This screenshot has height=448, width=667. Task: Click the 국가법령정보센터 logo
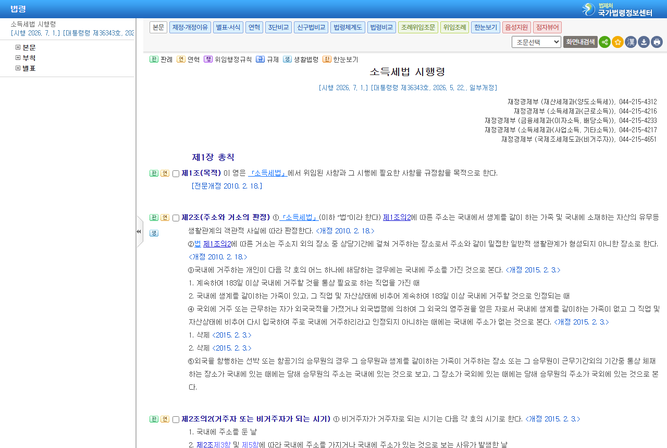click(x=617, y=9)
